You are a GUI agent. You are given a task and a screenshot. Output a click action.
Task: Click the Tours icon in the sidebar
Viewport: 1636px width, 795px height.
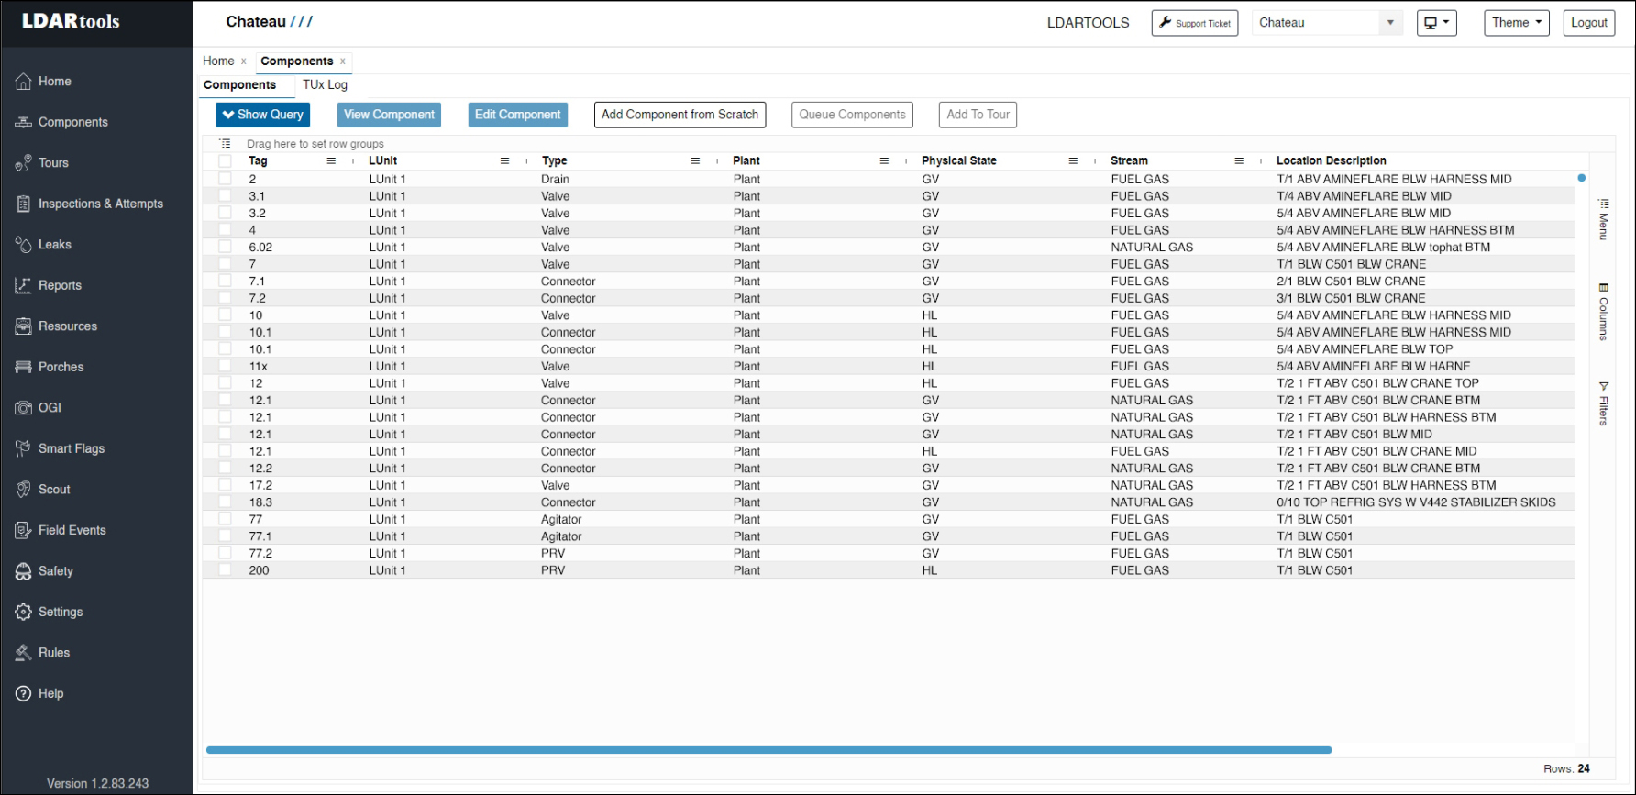24,163
